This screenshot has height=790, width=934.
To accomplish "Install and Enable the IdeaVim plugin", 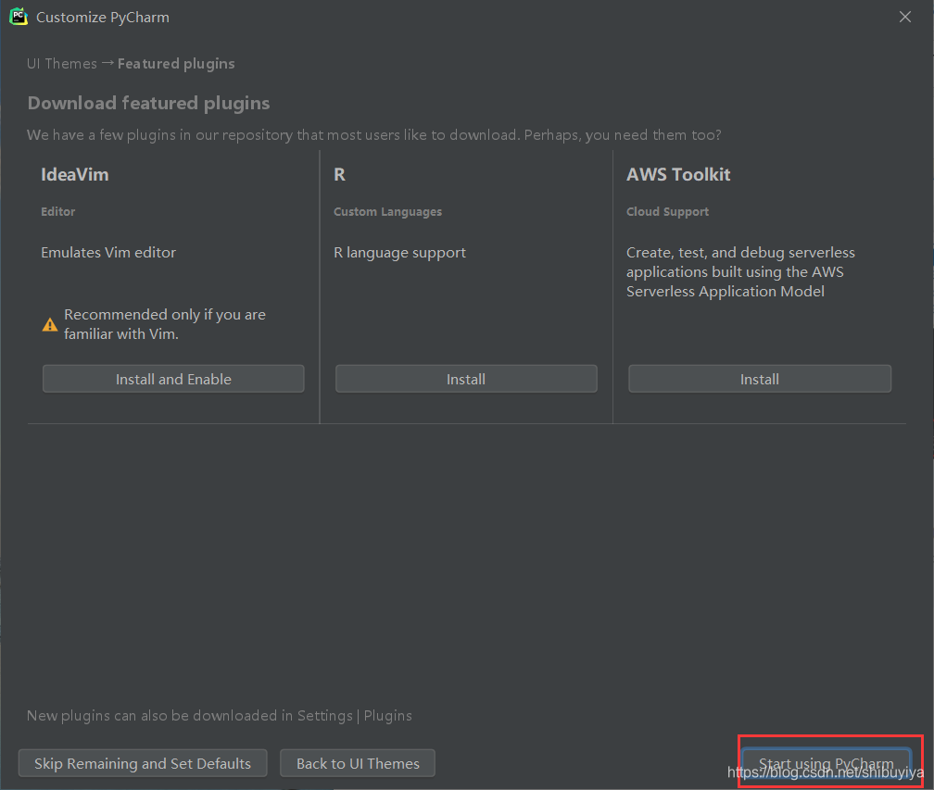I will (173, 379).
